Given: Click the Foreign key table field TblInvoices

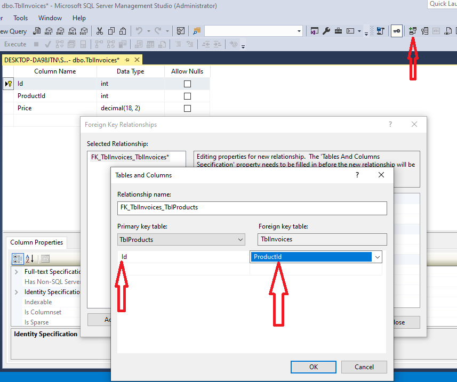Looking at the screenshot, I should (x=322, y=239).
